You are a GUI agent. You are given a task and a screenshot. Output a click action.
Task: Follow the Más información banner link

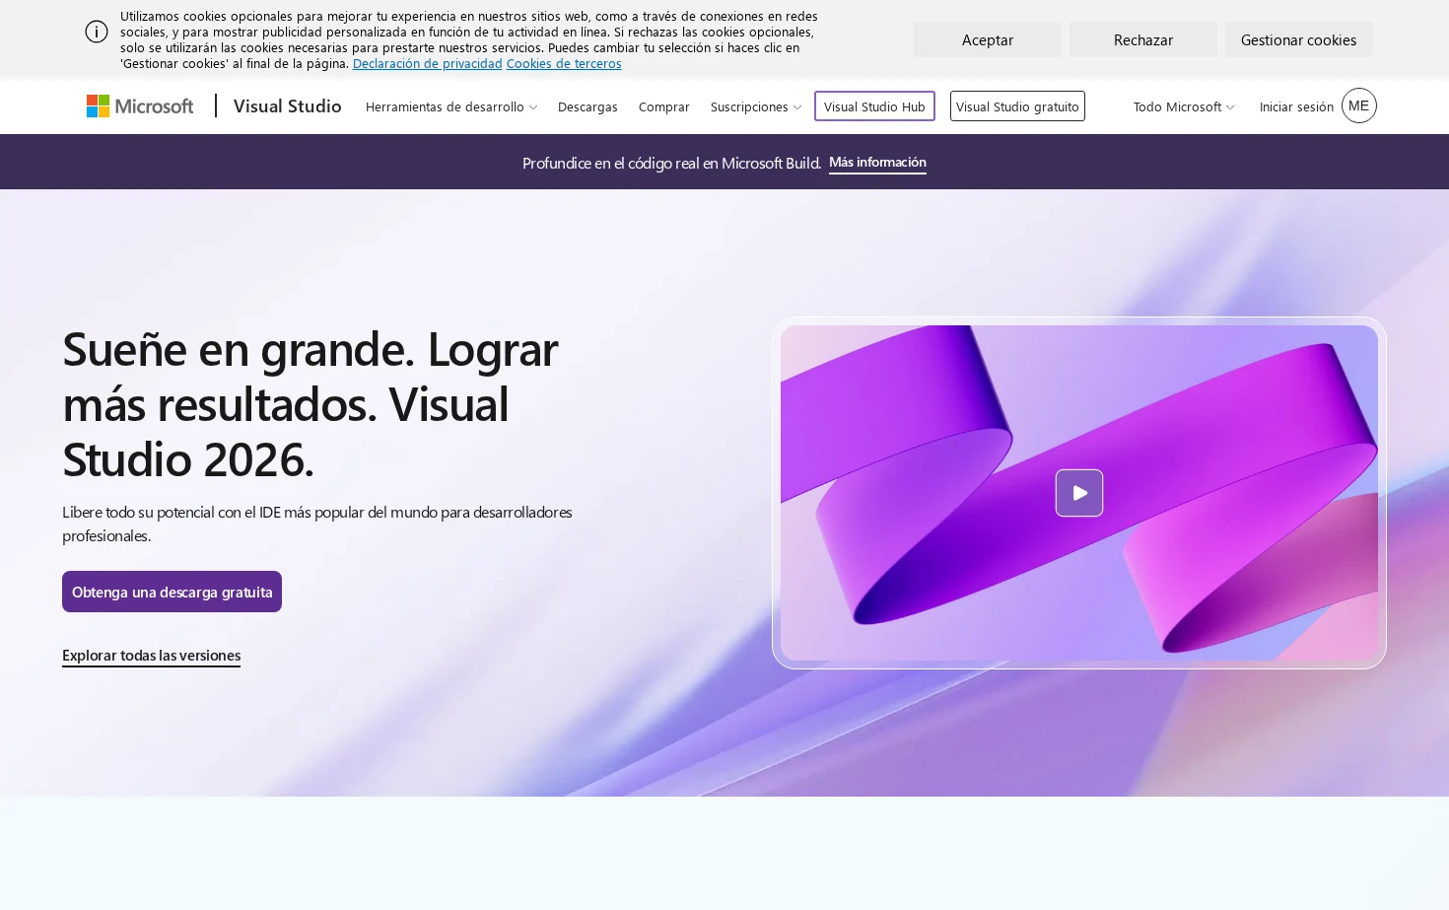[877, 163]
